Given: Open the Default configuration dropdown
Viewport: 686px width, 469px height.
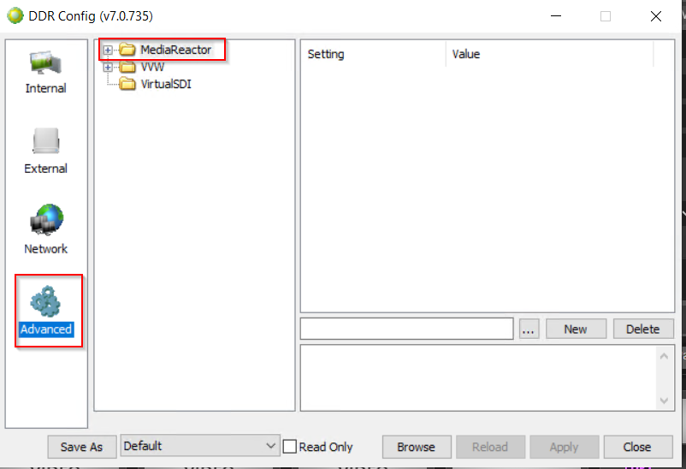Looking at the screenshot, I should pos(200,446).
